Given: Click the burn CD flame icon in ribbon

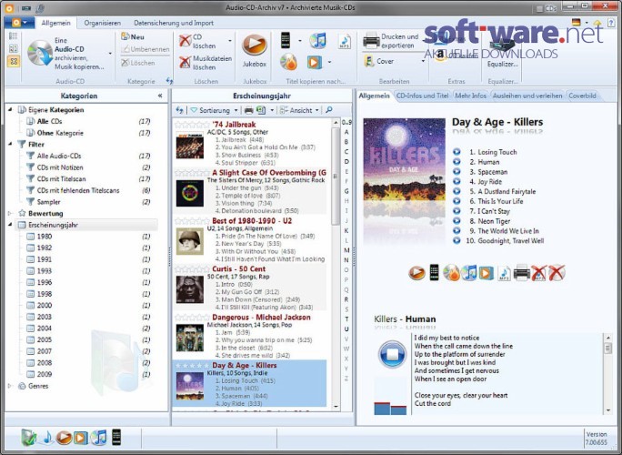Looking at the screenshot, I should (x=288, y=62).
